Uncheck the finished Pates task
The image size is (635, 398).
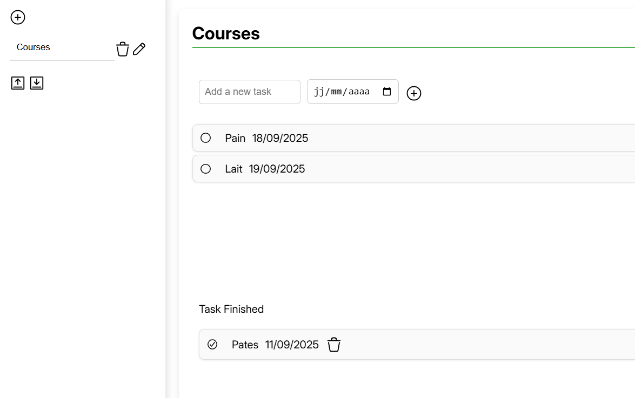pos(212,344)
